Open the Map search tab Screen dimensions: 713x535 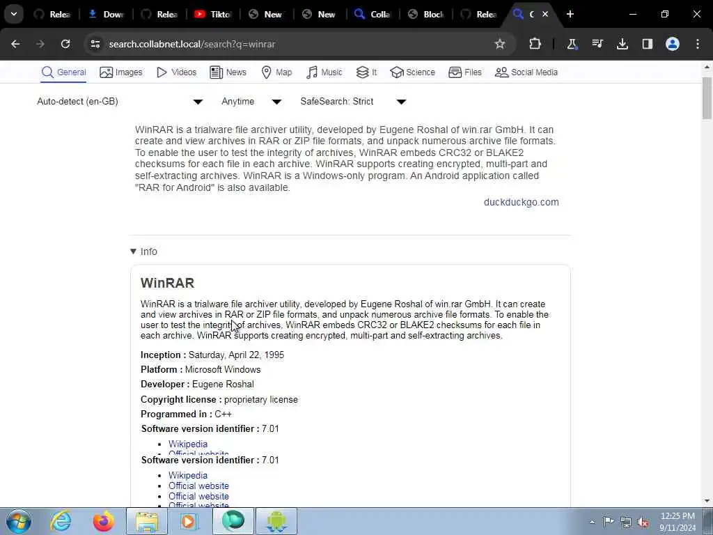[276, 72]
